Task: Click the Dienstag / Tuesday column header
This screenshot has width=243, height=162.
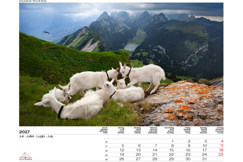Action: click(x=137, y=130)
